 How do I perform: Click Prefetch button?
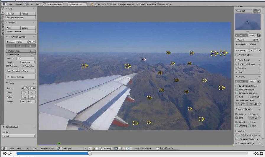click(13, 14)
